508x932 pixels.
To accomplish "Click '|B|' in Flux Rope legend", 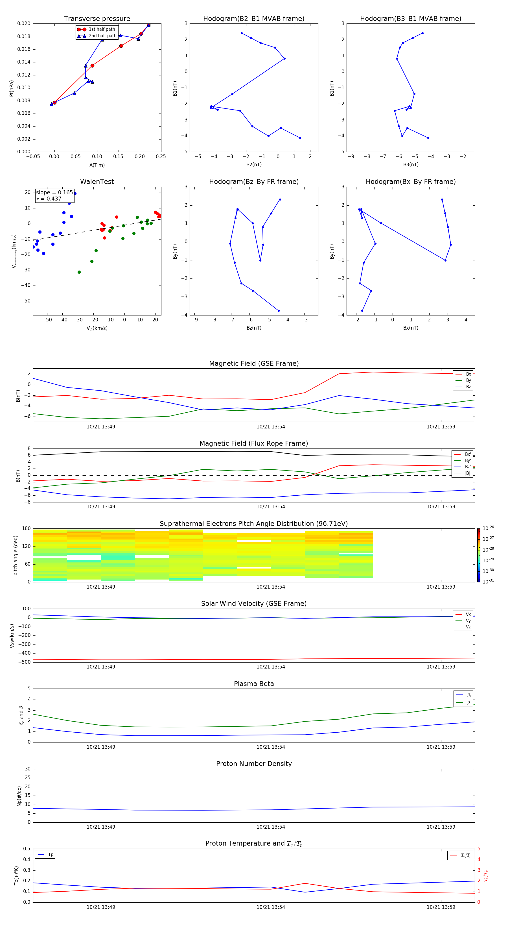I will point(463,473).
